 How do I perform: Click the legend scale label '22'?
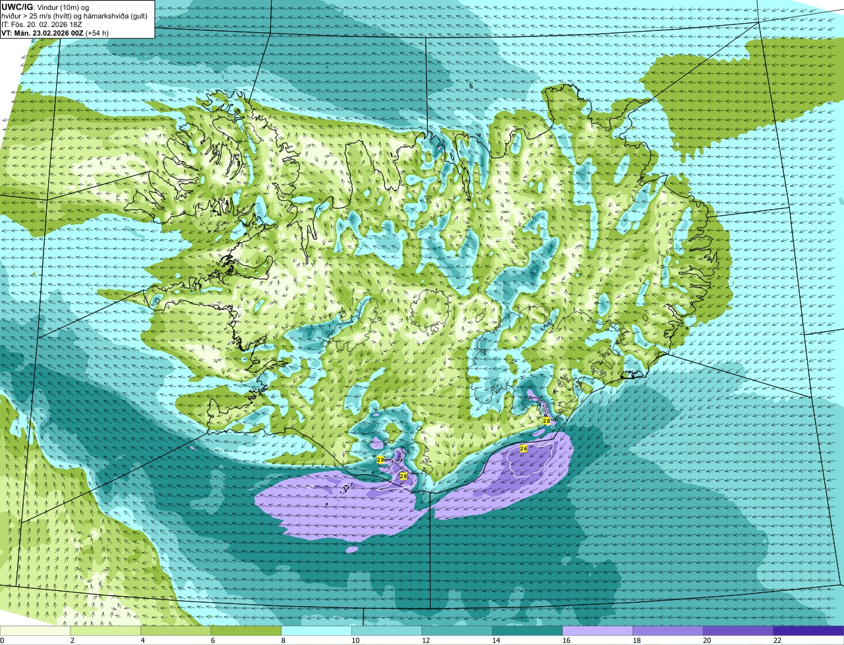pyautogui.click(x=777, y=640)
